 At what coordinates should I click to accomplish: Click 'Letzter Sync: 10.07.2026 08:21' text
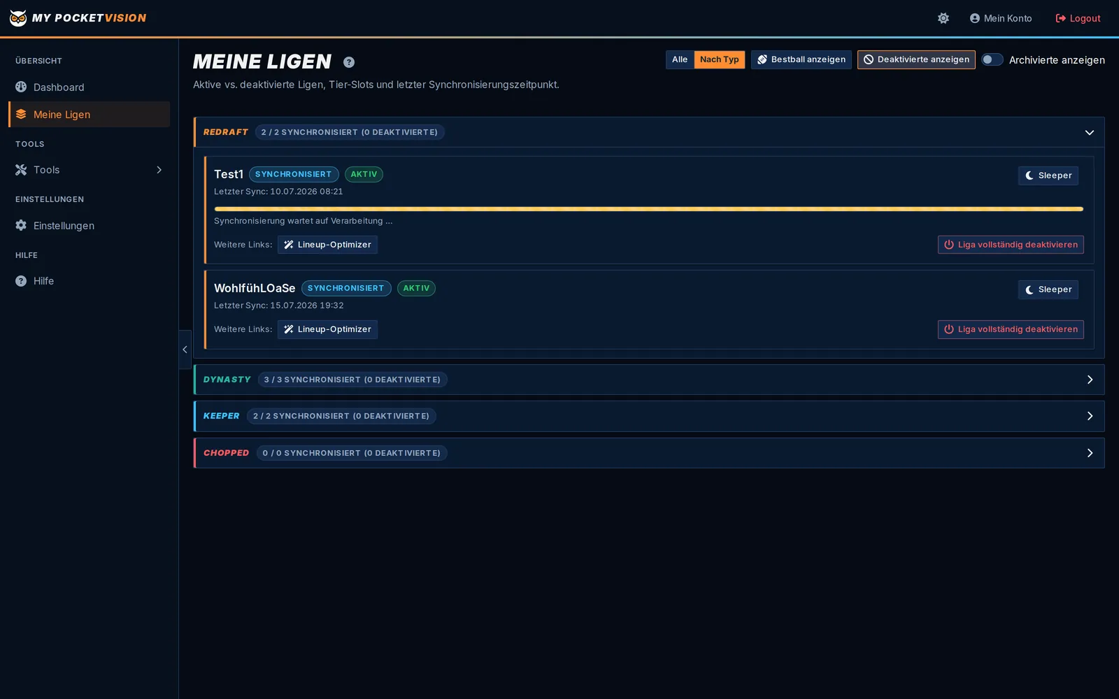tap(278, 192)
